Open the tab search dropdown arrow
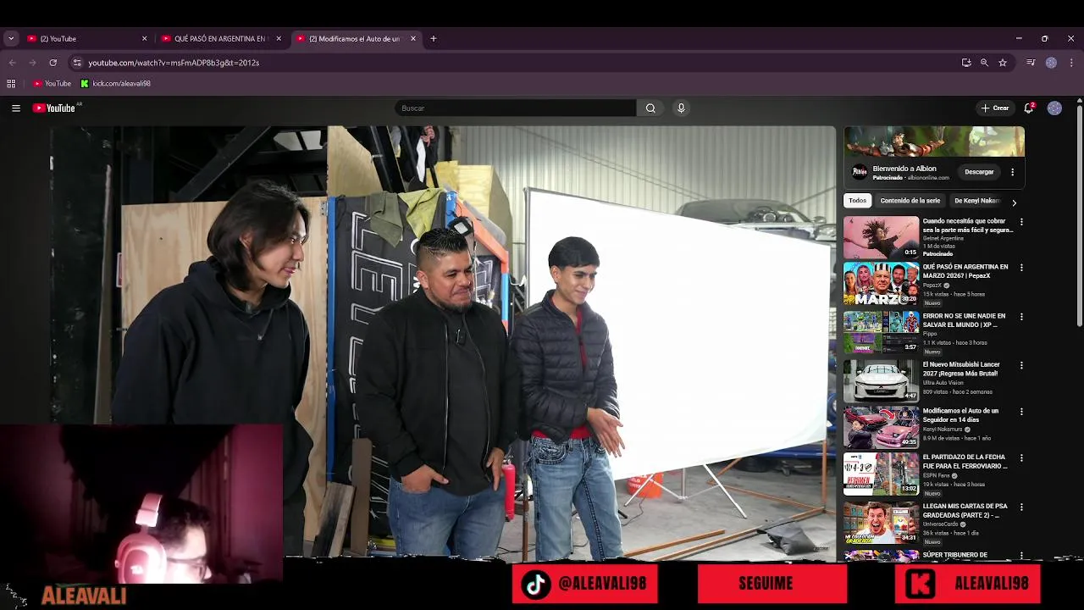Viewport: 1084px width, 610px height. (11, 38)
